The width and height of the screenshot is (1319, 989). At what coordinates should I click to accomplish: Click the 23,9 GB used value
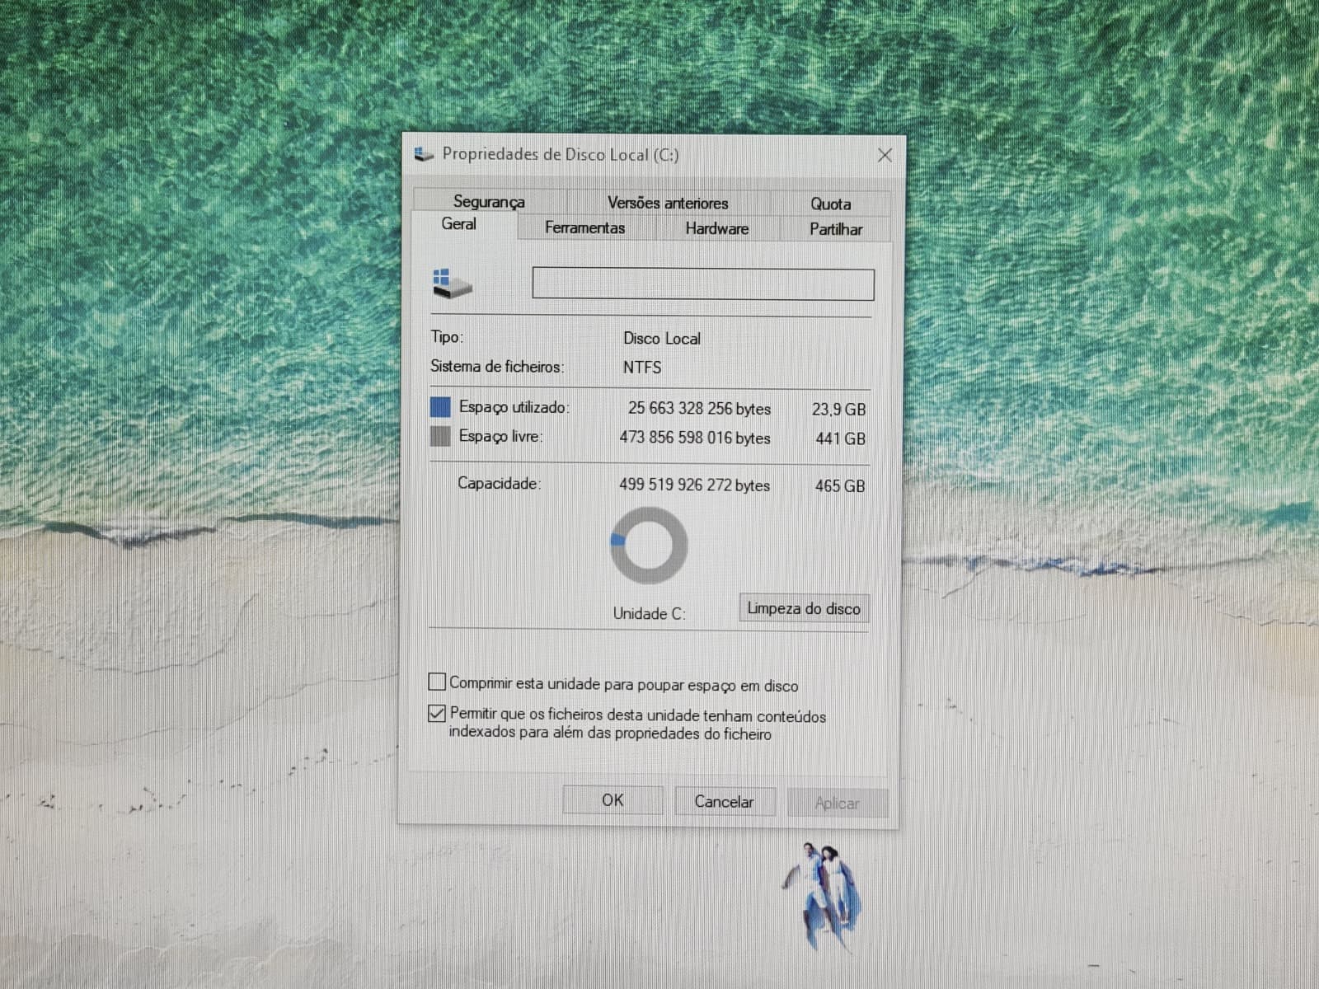click(x=838, y=410)
